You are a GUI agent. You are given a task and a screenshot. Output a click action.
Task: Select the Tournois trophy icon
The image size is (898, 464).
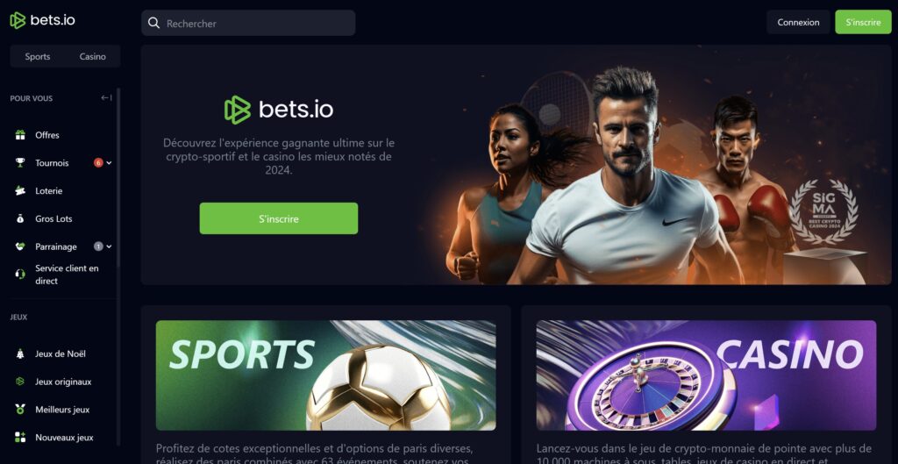pyautogui.click(x=20, y=162)
